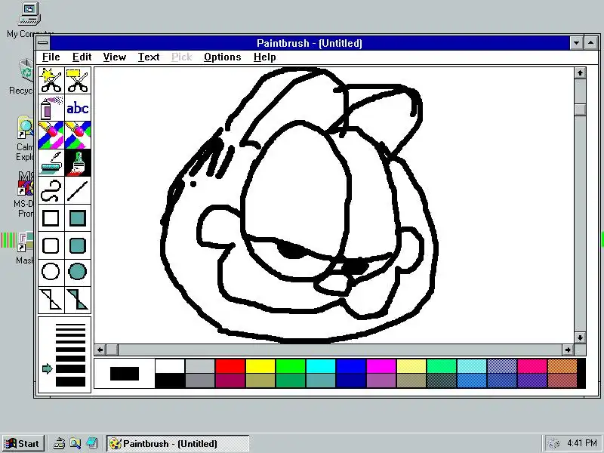
Task: Pick the black color swatch in palette
Action: 170,381
